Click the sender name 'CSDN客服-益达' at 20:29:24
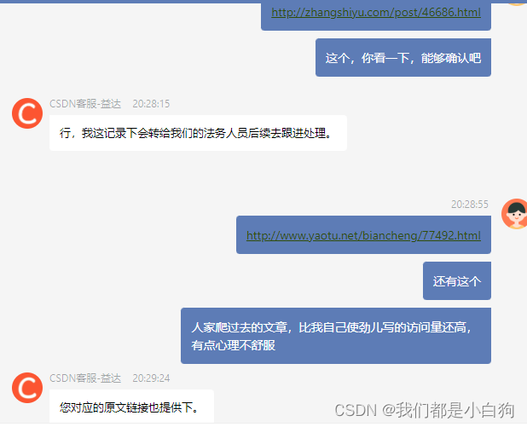Image resolution: width=527 pixels, height=427 pixels. [85, 378]
